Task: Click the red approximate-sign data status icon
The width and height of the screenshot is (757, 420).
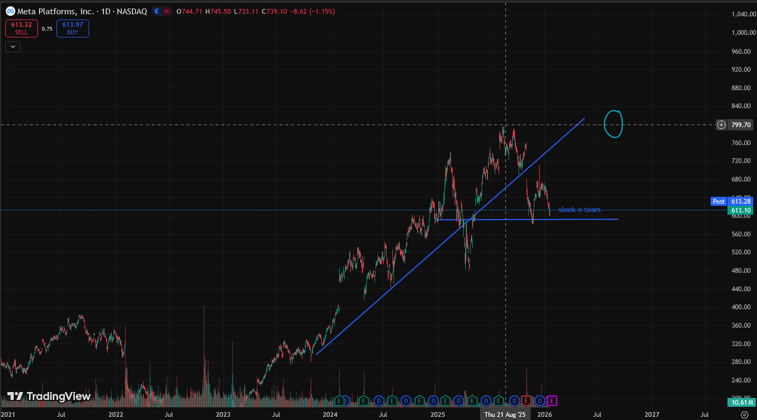Action: [167, 11]
